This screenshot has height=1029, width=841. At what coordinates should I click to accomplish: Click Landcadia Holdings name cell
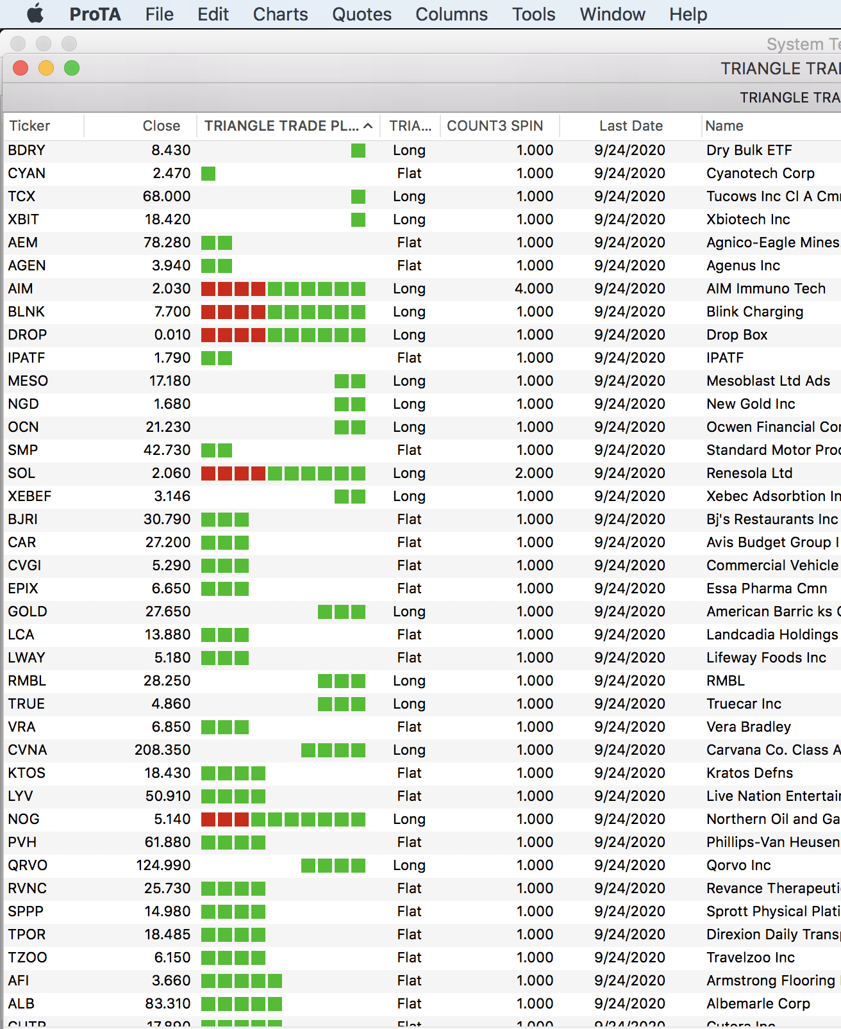(772, 634)
